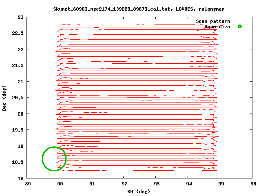Image resolution: width=261 pixels, height=196 pixels.
Task: Click the y-axis value 21
Action: pos(21,82)
